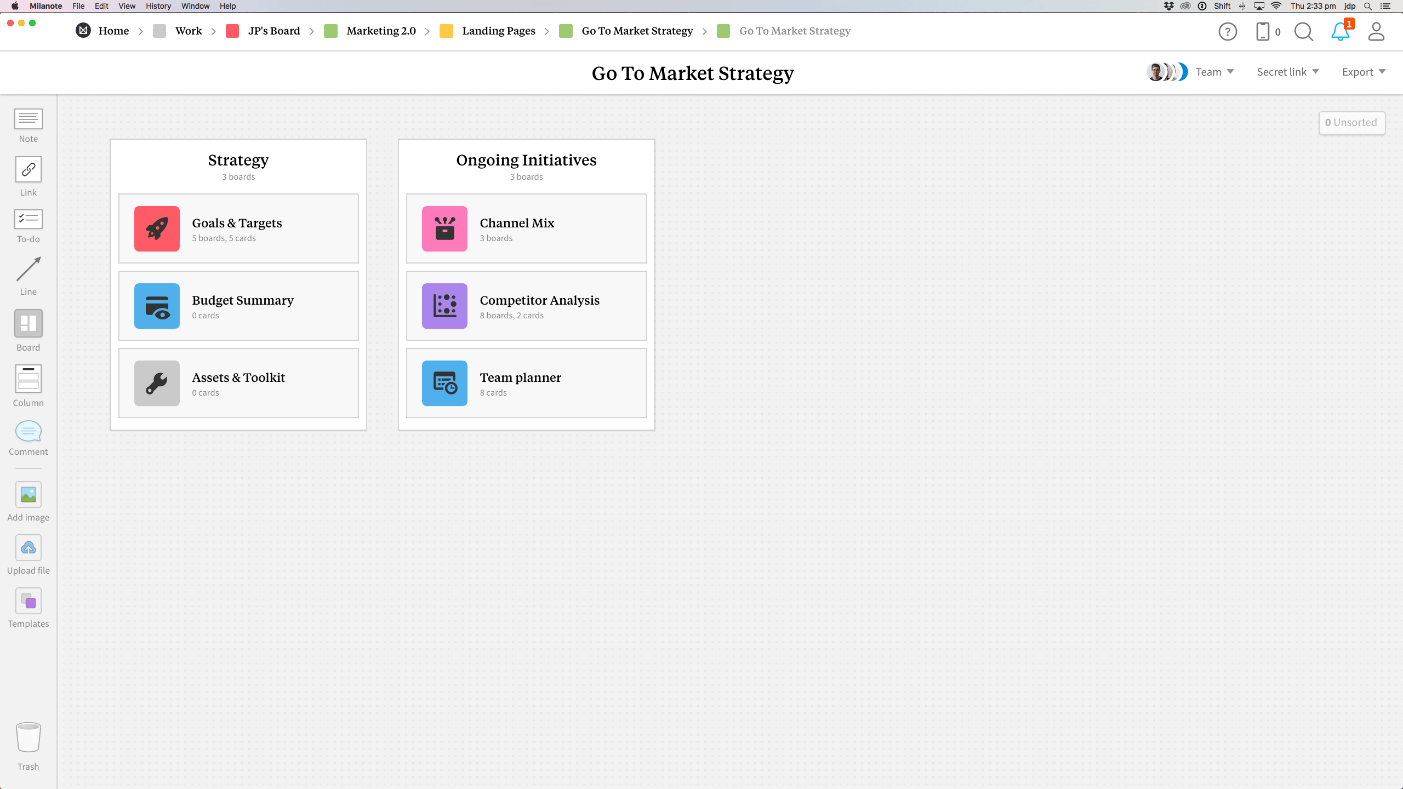Open the Milanote application menu
This screenshot has width=1403, height=789.
click(45, 6)
